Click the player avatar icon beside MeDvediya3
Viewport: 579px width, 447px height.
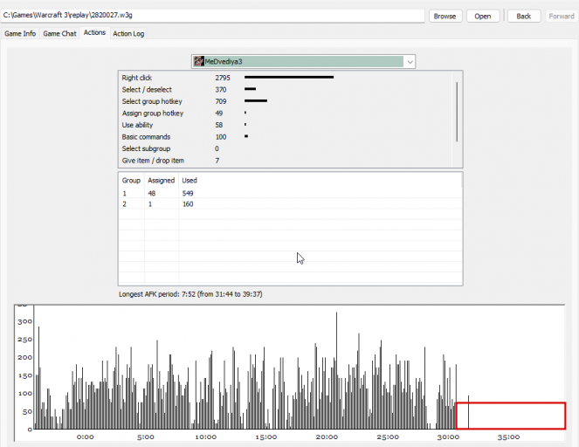(199, 61)
